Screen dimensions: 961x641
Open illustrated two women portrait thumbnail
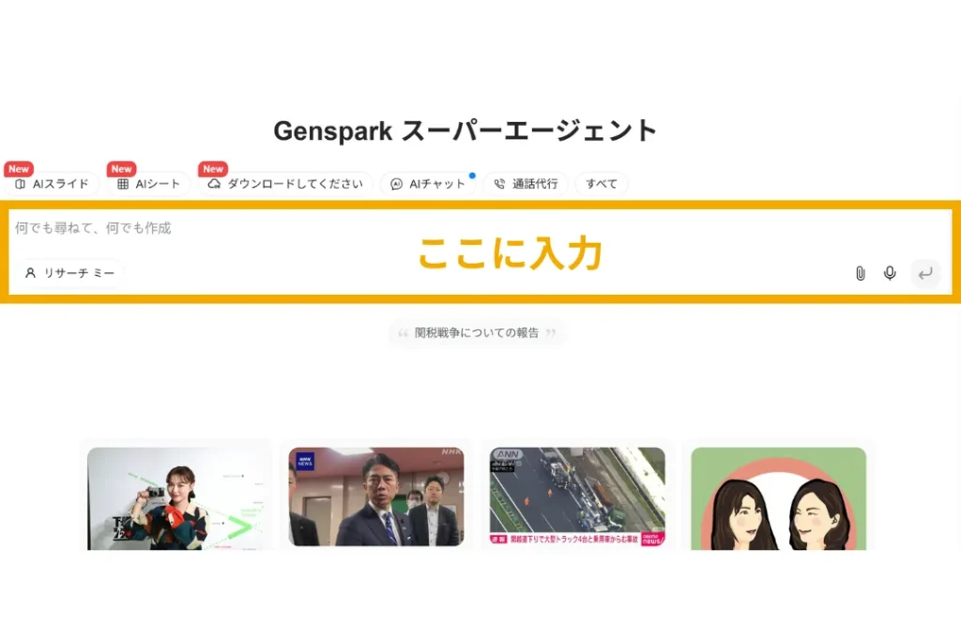pyautogui.click(x=778, y=498)
